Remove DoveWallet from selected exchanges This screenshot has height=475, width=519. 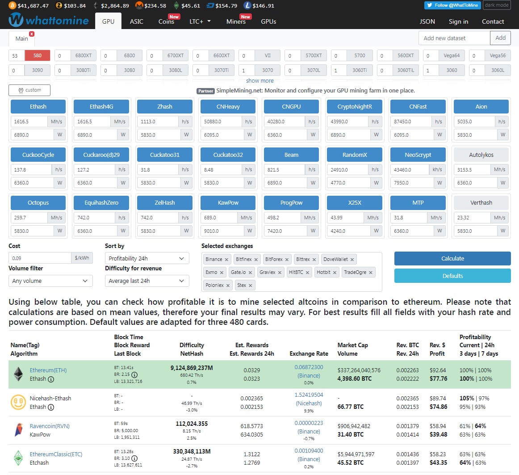tap(352, 260)
